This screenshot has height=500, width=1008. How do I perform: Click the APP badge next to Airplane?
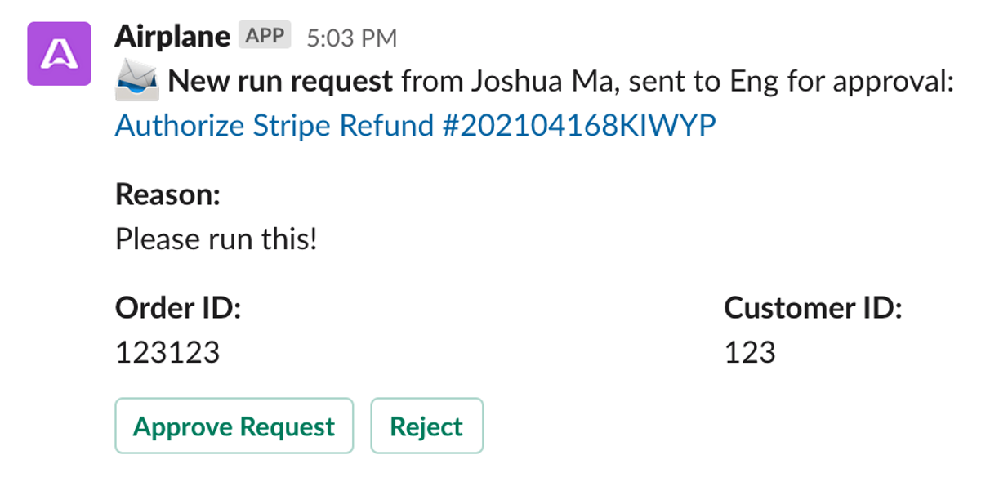point(265,36)
